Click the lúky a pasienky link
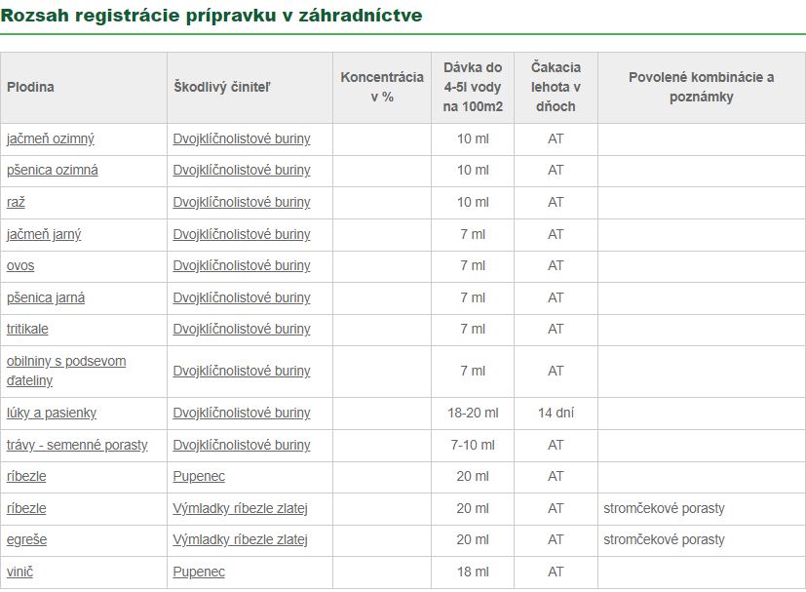 pos(52,413)
